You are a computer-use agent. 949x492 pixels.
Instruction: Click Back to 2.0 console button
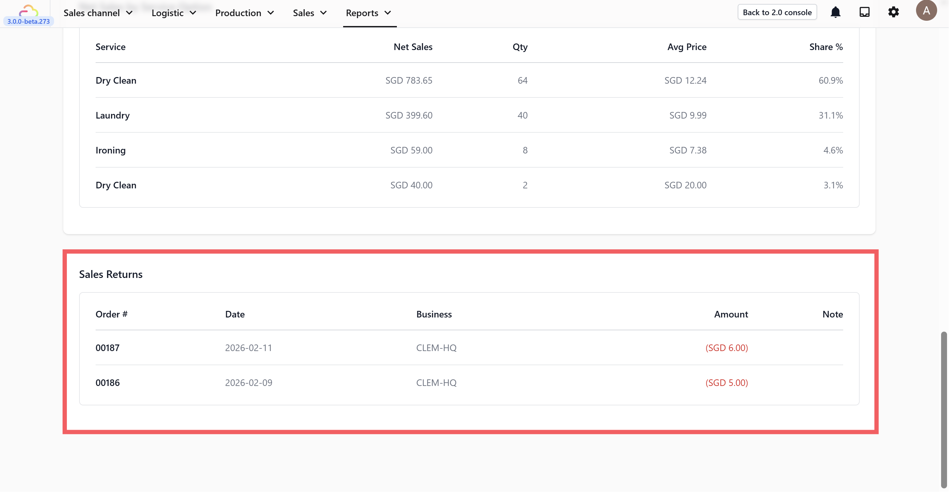click(777, 12)
